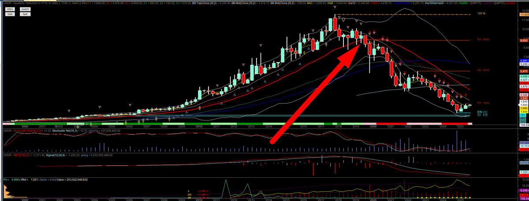529x201 pixels.
Task: Select the 'BB Top(Close,20,2)' indicator label
Action: coord(205,3)
